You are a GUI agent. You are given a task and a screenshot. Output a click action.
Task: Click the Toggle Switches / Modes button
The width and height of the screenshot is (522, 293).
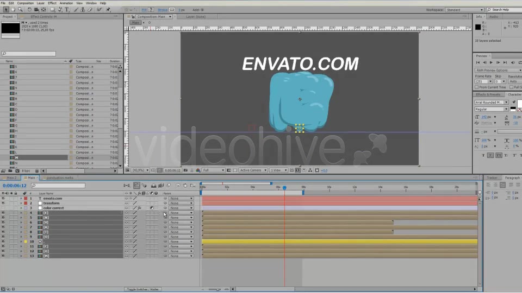pyautogui.click(x=143, y=289)
